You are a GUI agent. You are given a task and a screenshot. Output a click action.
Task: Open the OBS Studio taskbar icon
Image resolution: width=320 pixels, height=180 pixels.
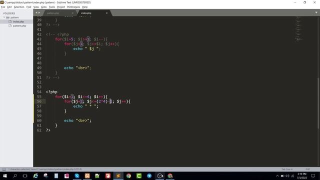tap(160, 175)
